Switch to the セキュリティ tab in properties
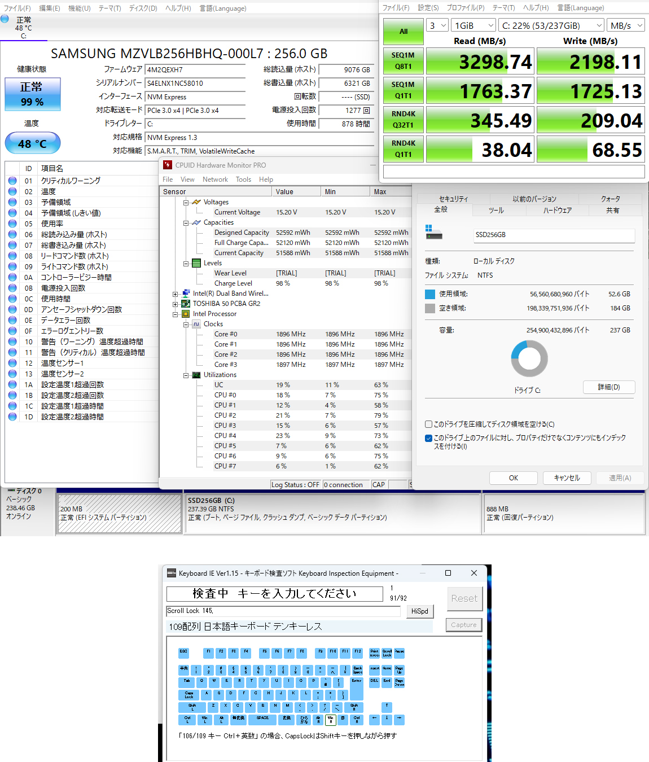649x762 pixels. pos(454,199)
